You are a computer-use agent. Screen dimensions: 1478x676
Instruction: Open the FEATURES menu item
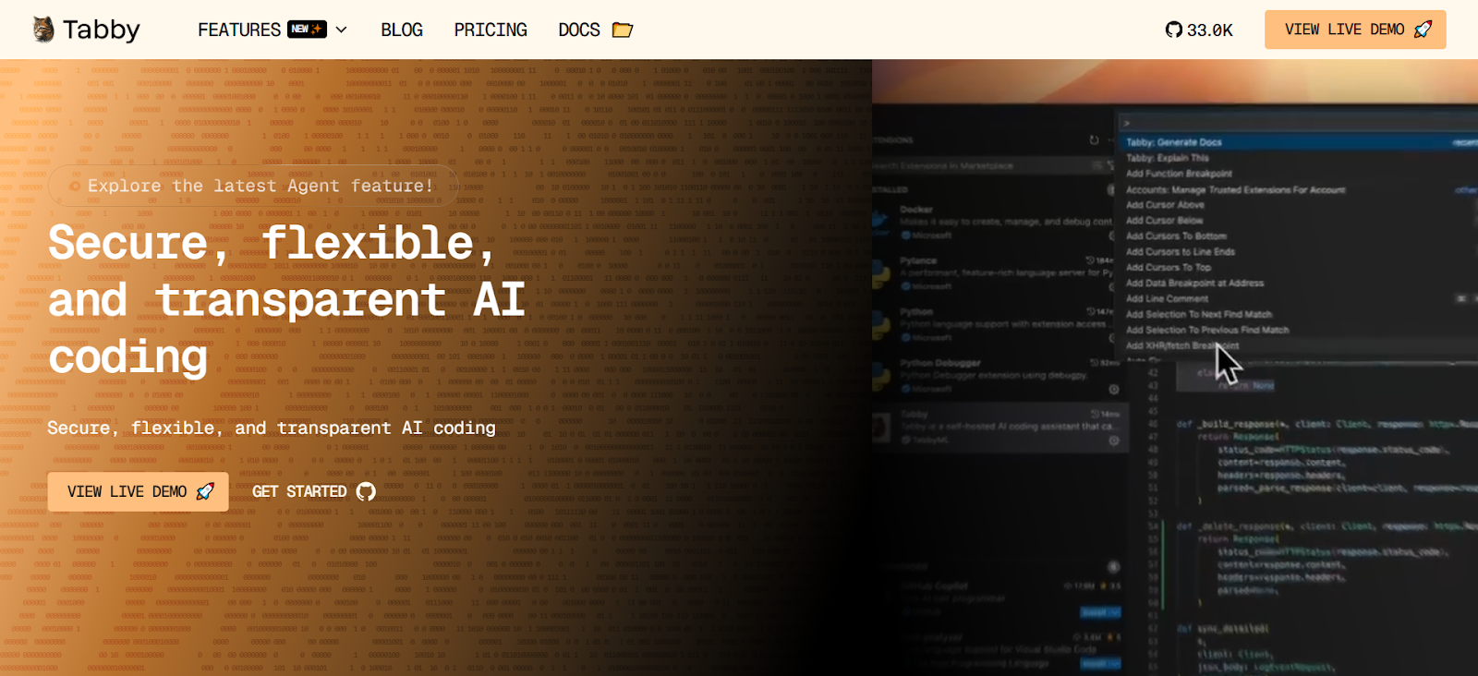click(239, 30)
